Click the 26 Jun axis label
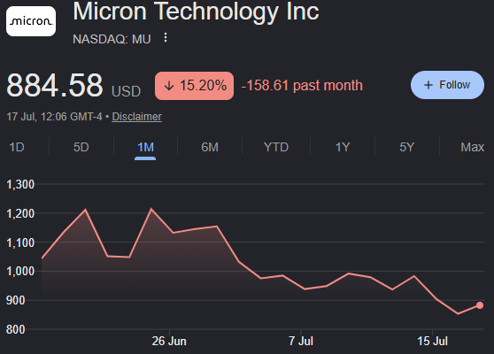 [x=169, y=341]
